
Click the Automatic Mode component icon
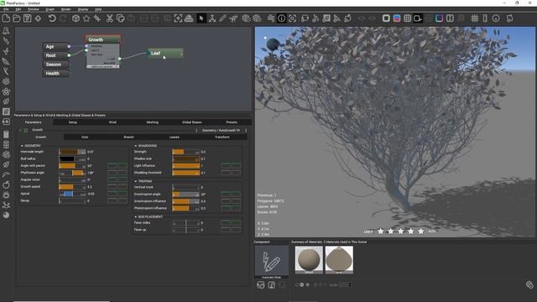(272, 262)
